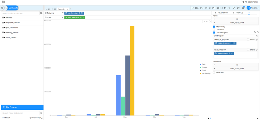
Task: Click the Home icon in the breadcrumb
Action: coord(2,8)
